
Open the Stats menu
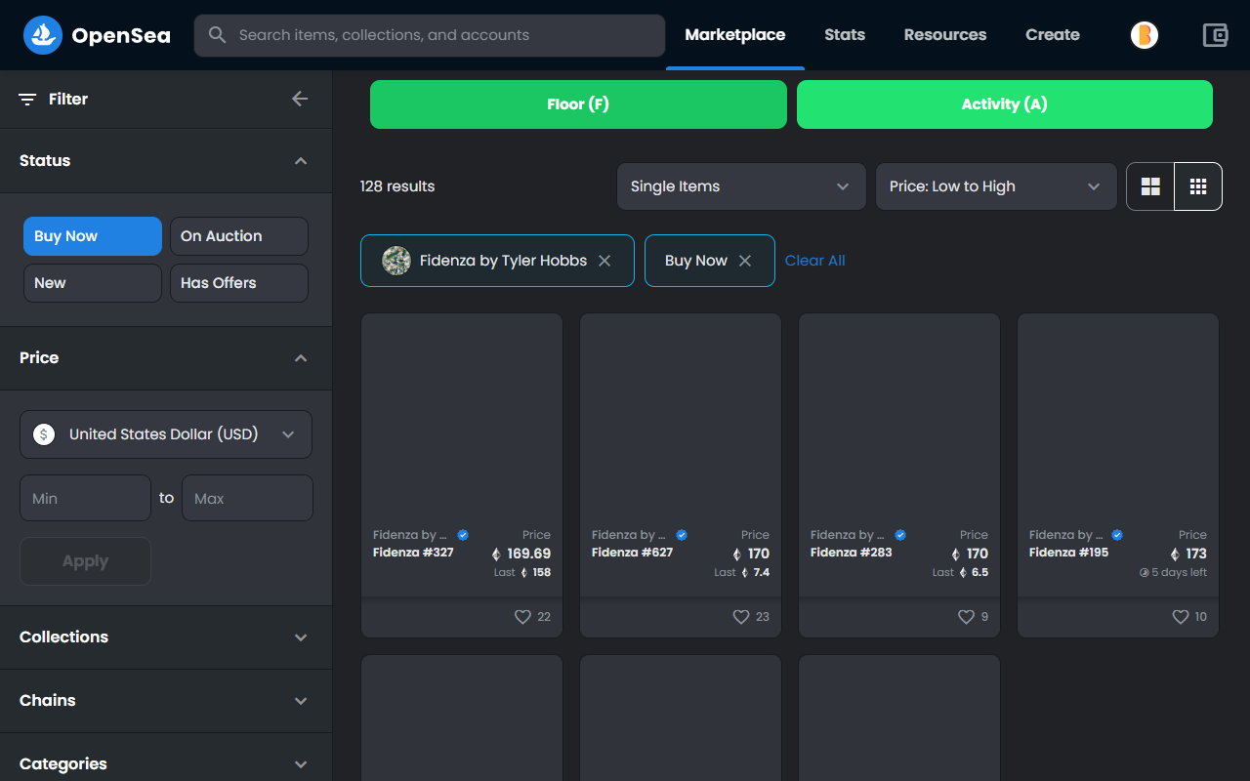click(x=845, y=35)
